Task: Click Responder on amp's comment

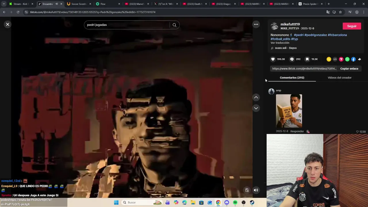Action: [297, 131]
